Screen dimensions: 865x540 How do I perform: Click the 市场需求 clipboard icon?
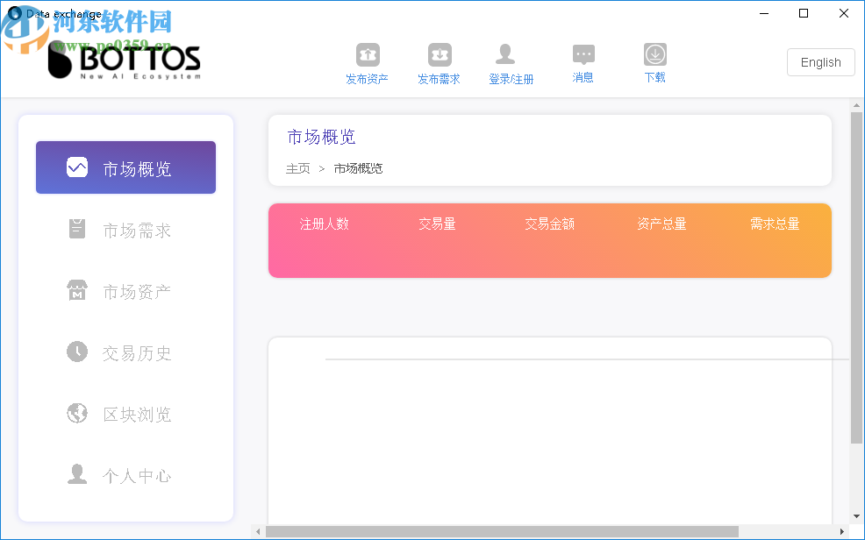click(x=76, y=229)
